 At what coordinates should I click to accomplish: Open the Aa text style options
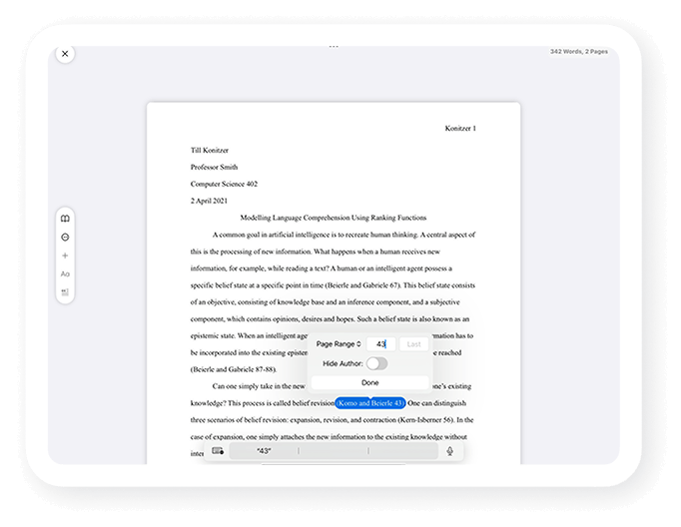click(65, 273)
